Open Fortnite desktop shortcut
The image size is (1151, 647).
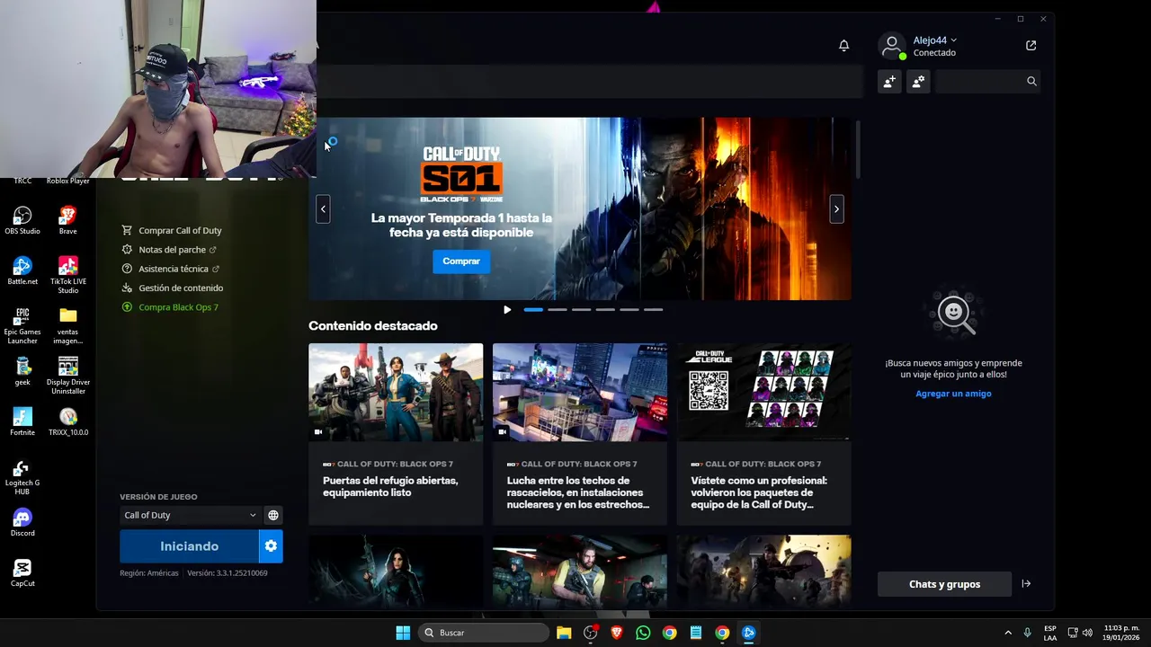[x=22, y=422]
